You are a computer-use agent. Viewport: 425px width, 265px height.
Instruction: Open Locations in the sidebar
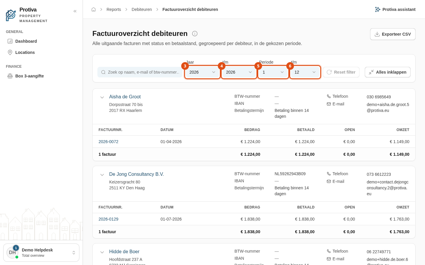[x=41, y=52]
